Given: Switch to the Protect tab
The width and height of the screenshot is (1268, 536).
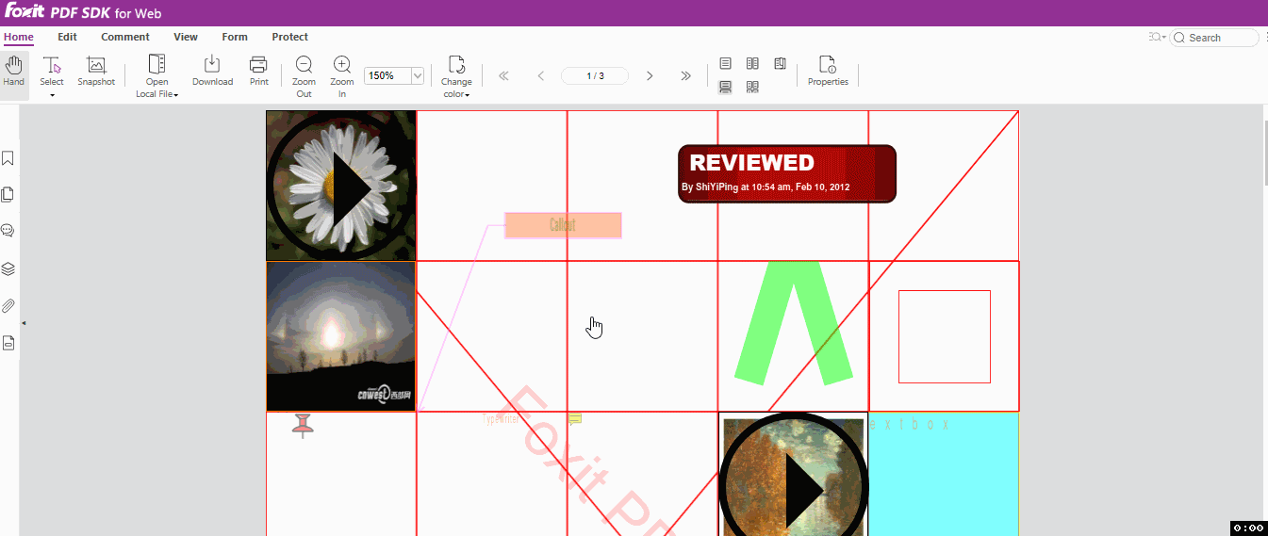Looking at the screenshot, I should [289, 37].
